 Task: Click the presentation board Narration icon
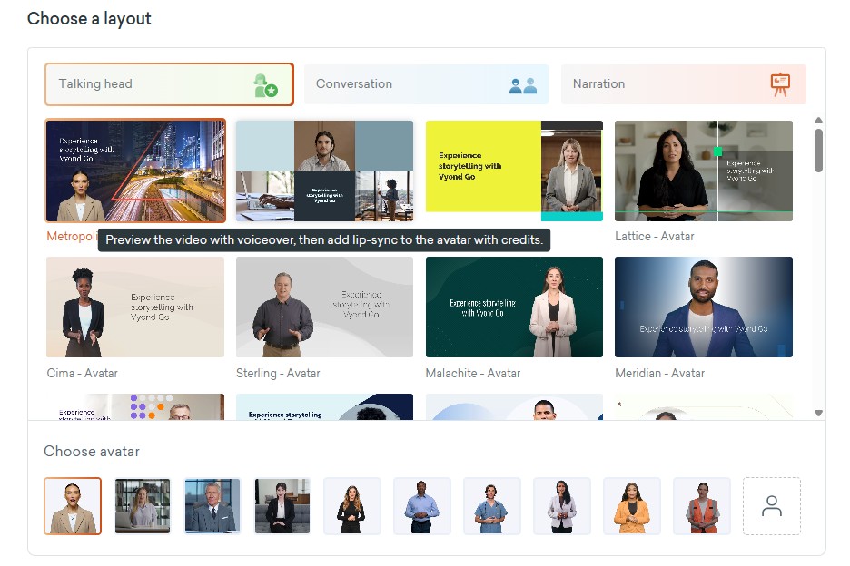[x=779, y=84]
